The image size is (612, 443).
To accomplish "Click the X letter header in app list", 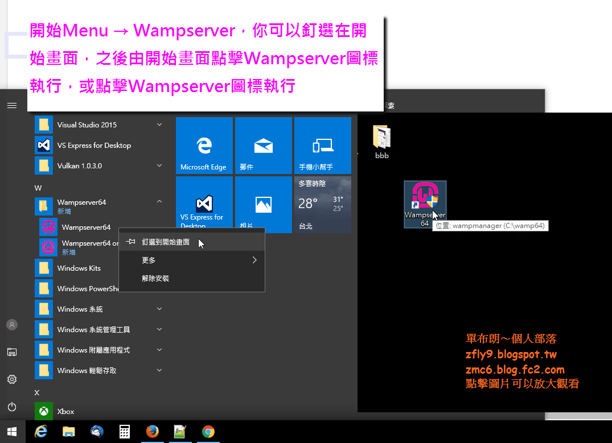I will pos(36,393).
